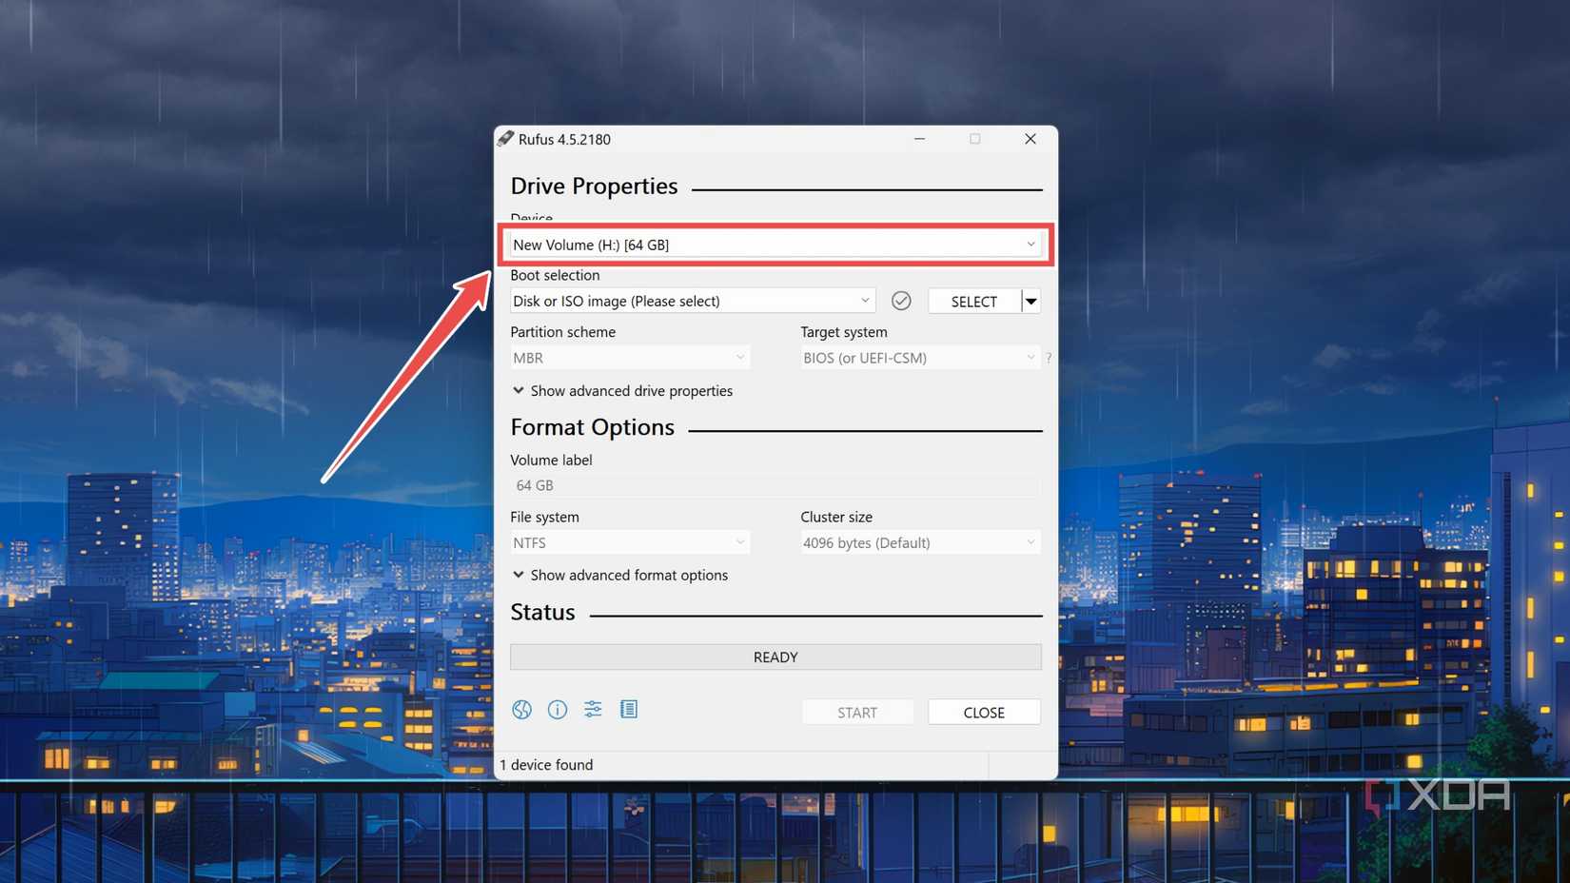Open the Cluster size dropdown
This screenshot has height=883, width=1570.
920,542
